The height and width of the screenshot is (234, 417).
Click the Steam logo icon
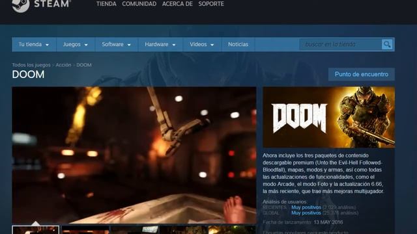[x=20, y=5]
